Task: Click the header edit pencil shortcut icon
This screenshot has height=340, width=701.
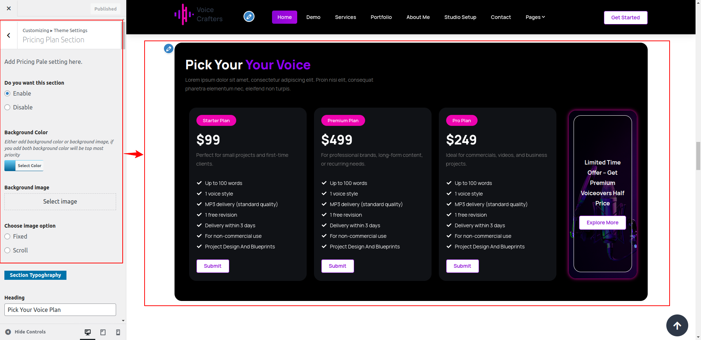Action: pos(249,16)
